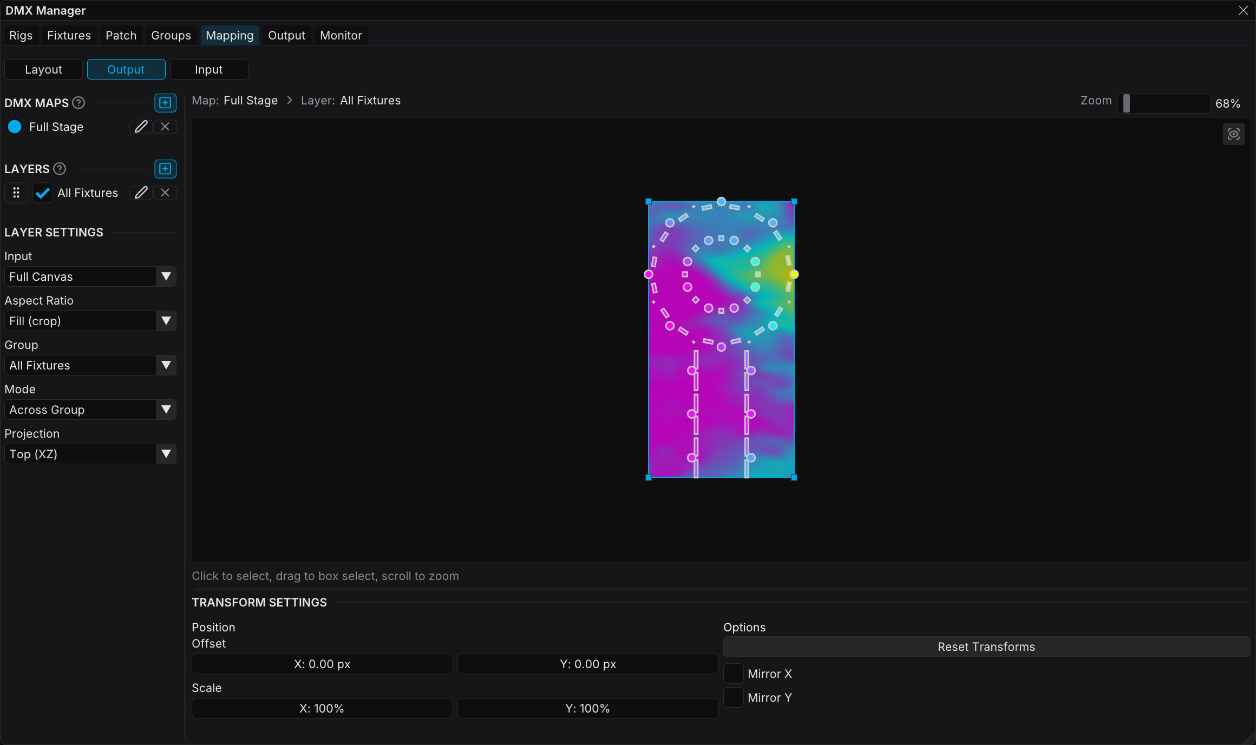Screen dimensions: 1256x745
Task: Select the Full Stage map radio
Action: 15,127
